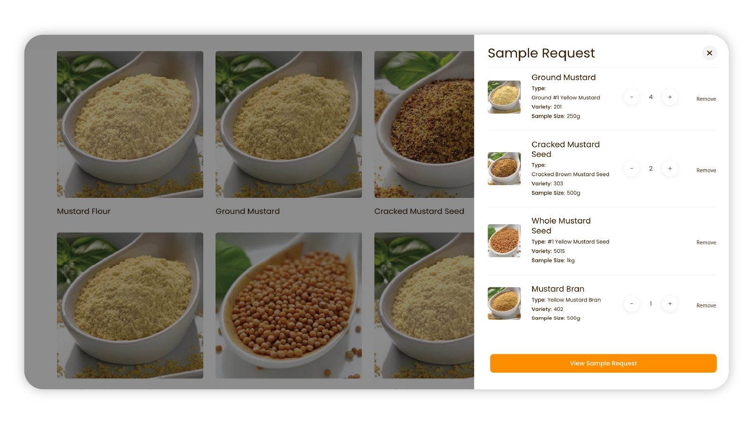Click the View Sample Request button
Screen dimensions: 753x424
603,363
